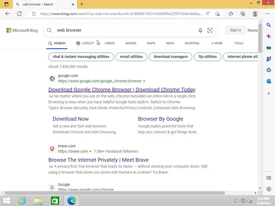Viewport: 275px width, 206px height.
Task: Activate Read Aloud icon in address bar
Action: [208, 14]
